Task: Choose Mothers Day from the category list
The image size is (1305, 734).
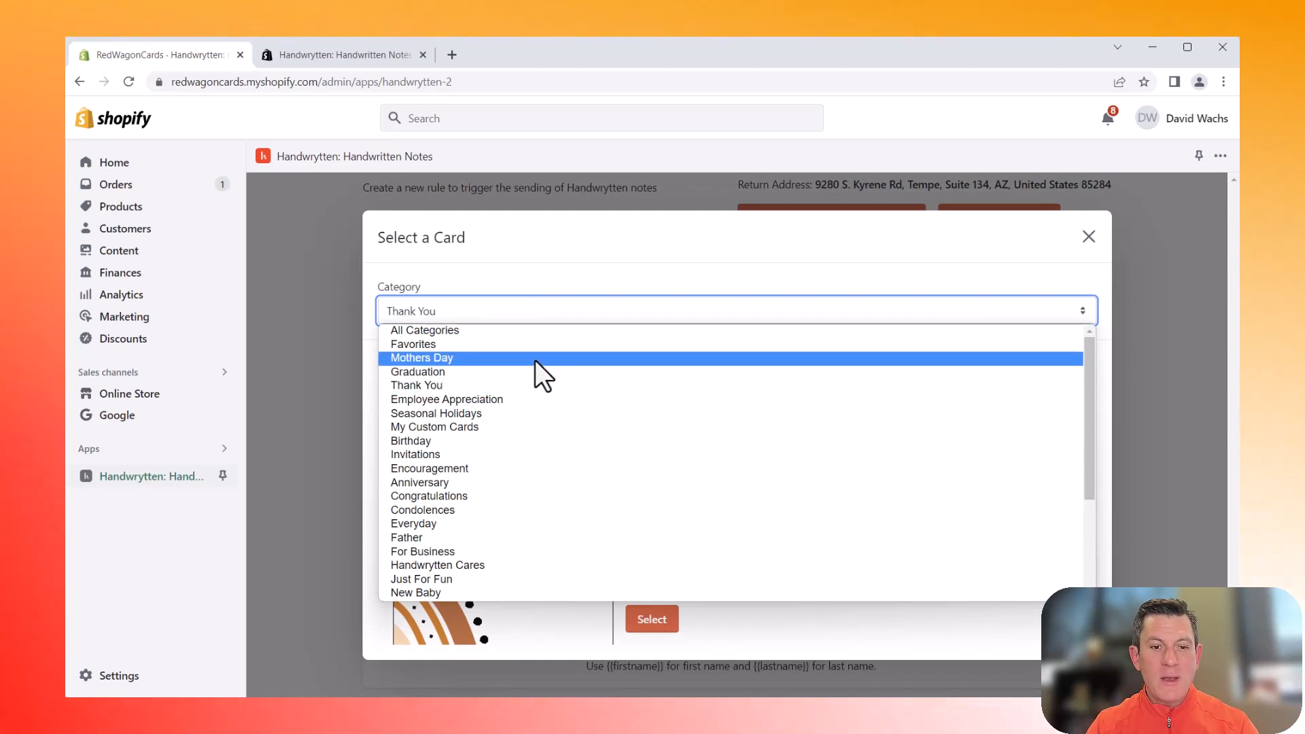Action: tap(421, 358)
